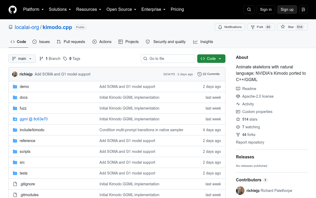Open the Report repository link
The image size is (316, 198).
(x=250, y=142)
